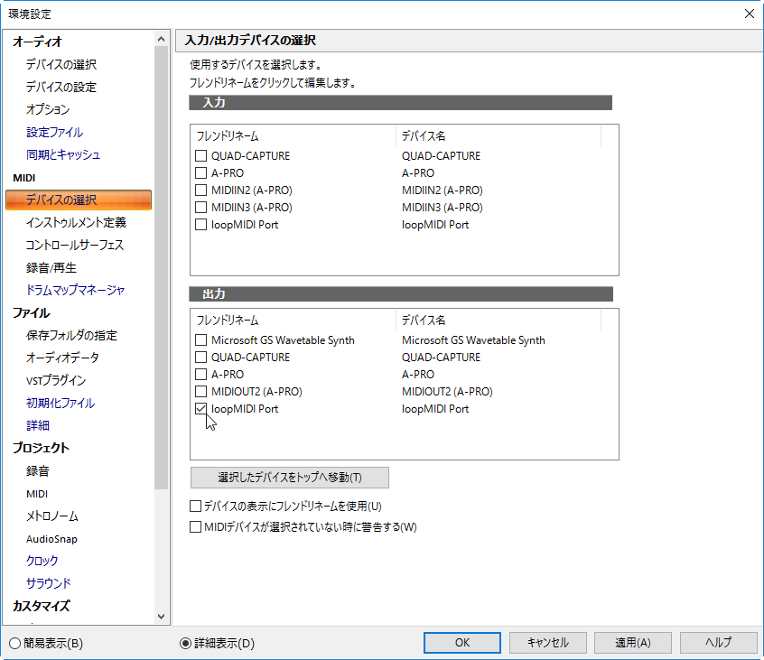Edit Microsoft GS Wavetable Synth friendly name

tap(283, 340)
